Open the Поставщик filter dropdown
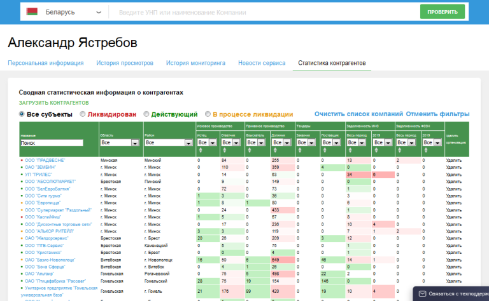 pos(331,142)
